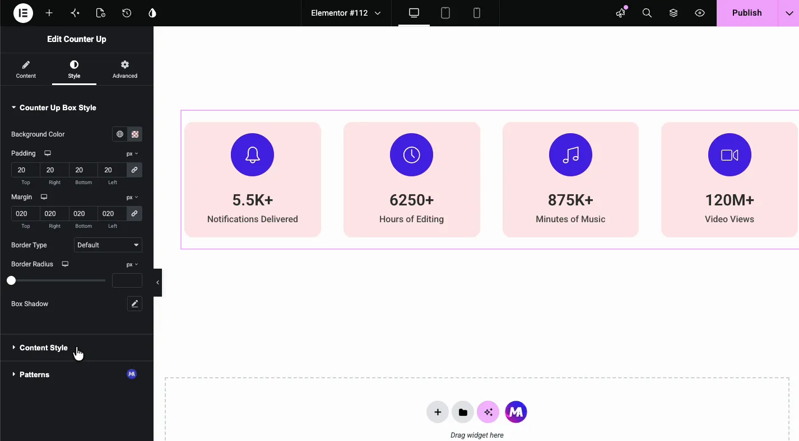Image resolution: width=799 pixels, height=441 pixels.
Task: Edit the Padding Top field
Action: [x=25, y=170]
